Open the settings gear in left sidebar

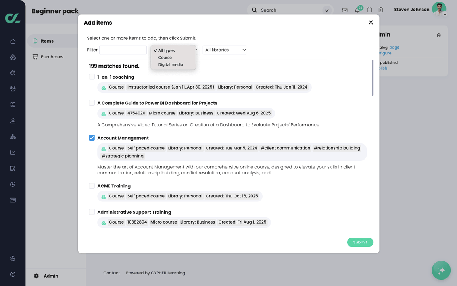point(13,259)
